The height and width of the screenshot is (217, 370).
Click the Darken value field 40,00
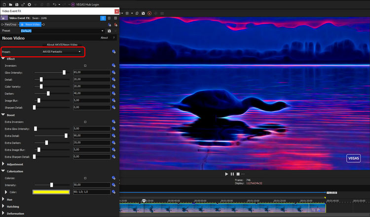(x=92, y=93)
